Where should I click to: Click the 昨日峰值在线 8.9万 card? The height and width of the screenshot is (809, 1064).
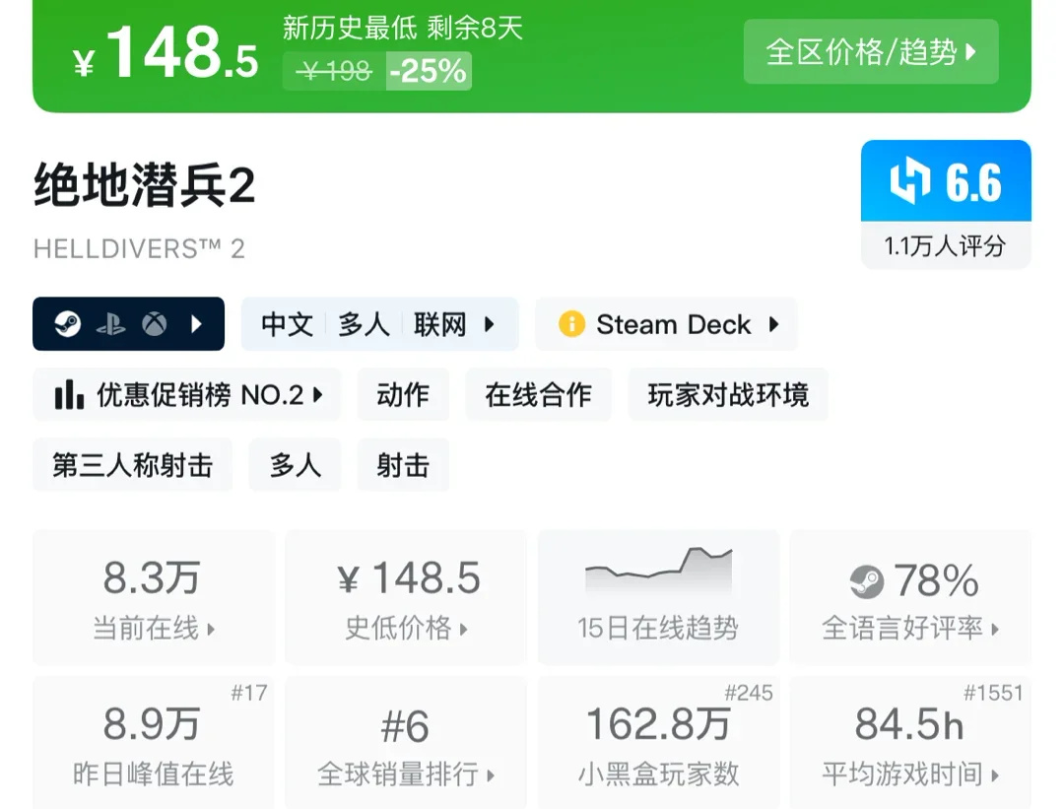click(x=154, y=742)
